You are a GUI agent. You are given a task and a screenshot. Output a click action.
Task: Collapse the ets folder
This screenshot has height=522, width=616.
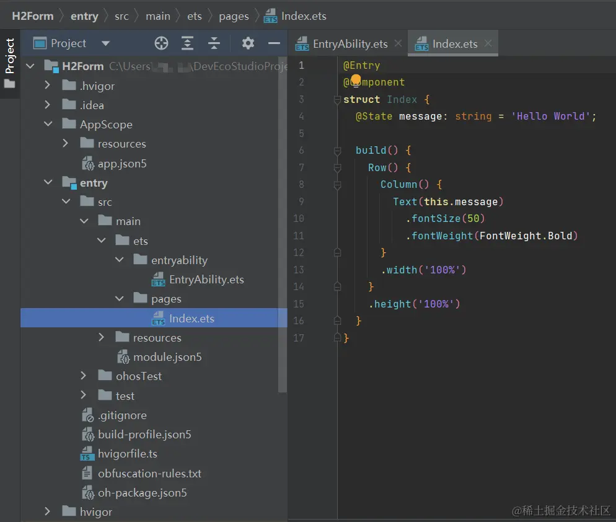[102, 240]
